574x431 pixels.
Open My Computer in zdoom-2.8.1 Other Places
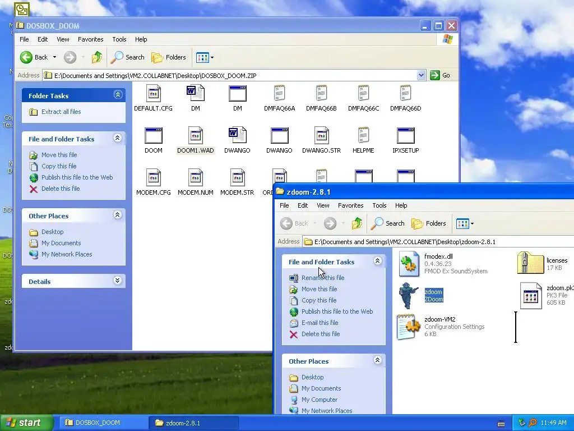[319, 400]
